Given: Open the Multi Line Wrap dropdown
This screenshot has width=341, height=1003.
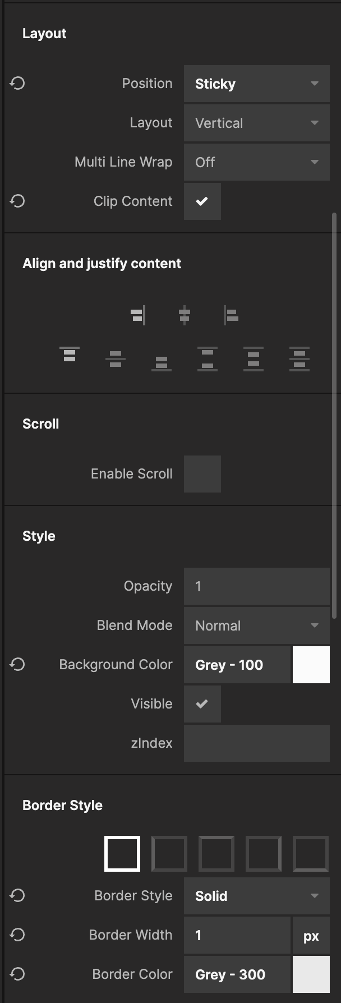Looking at the screenshot, I should [x=256, y=162].
